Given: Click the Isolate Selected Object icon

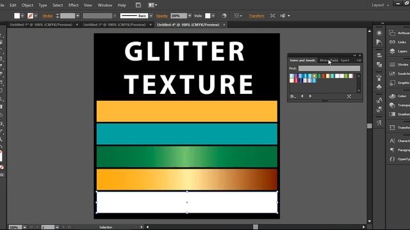Looking at the screenshot, I should (272, 16).
